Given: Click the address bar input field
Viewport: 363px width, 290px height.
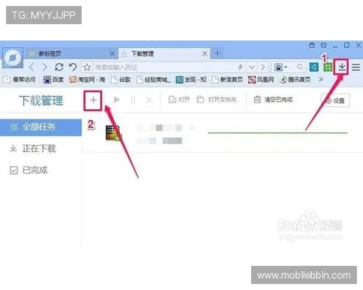Looking at the screenshot, I should [165, 67].
